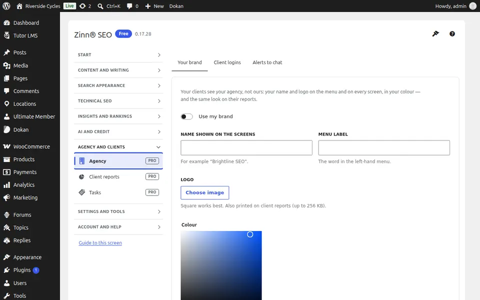
Task: Open the WooCommerce sidebar icon
Action: click(x=6, y=146)
